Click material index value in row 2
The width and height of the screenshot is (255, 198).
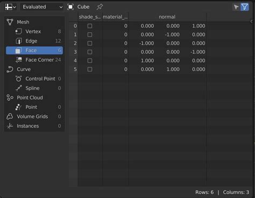(x=126, y=43)
